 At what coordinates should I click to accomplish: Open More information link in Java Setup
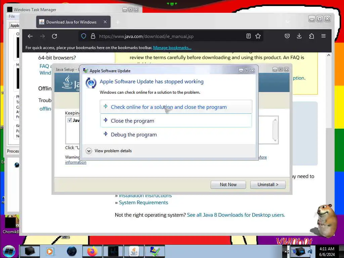tap(76, 162)
